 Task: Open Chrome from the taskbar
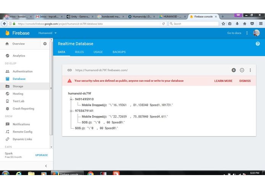(x=90, y=173)
